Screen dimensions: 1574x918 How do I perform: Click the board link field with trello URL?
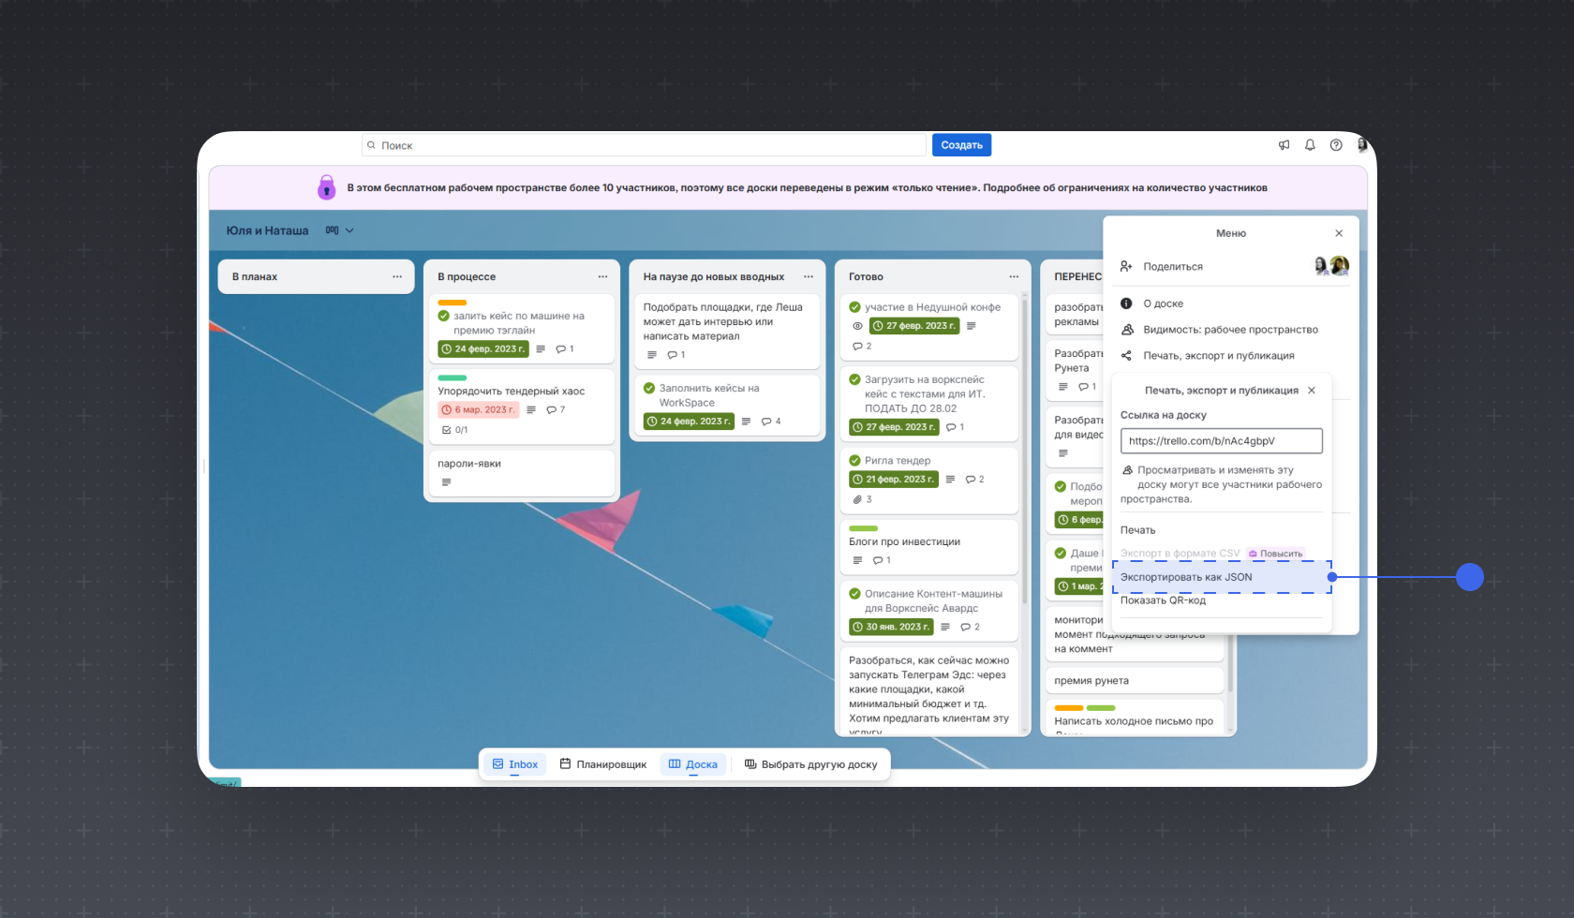click(x=1222, y=441)
